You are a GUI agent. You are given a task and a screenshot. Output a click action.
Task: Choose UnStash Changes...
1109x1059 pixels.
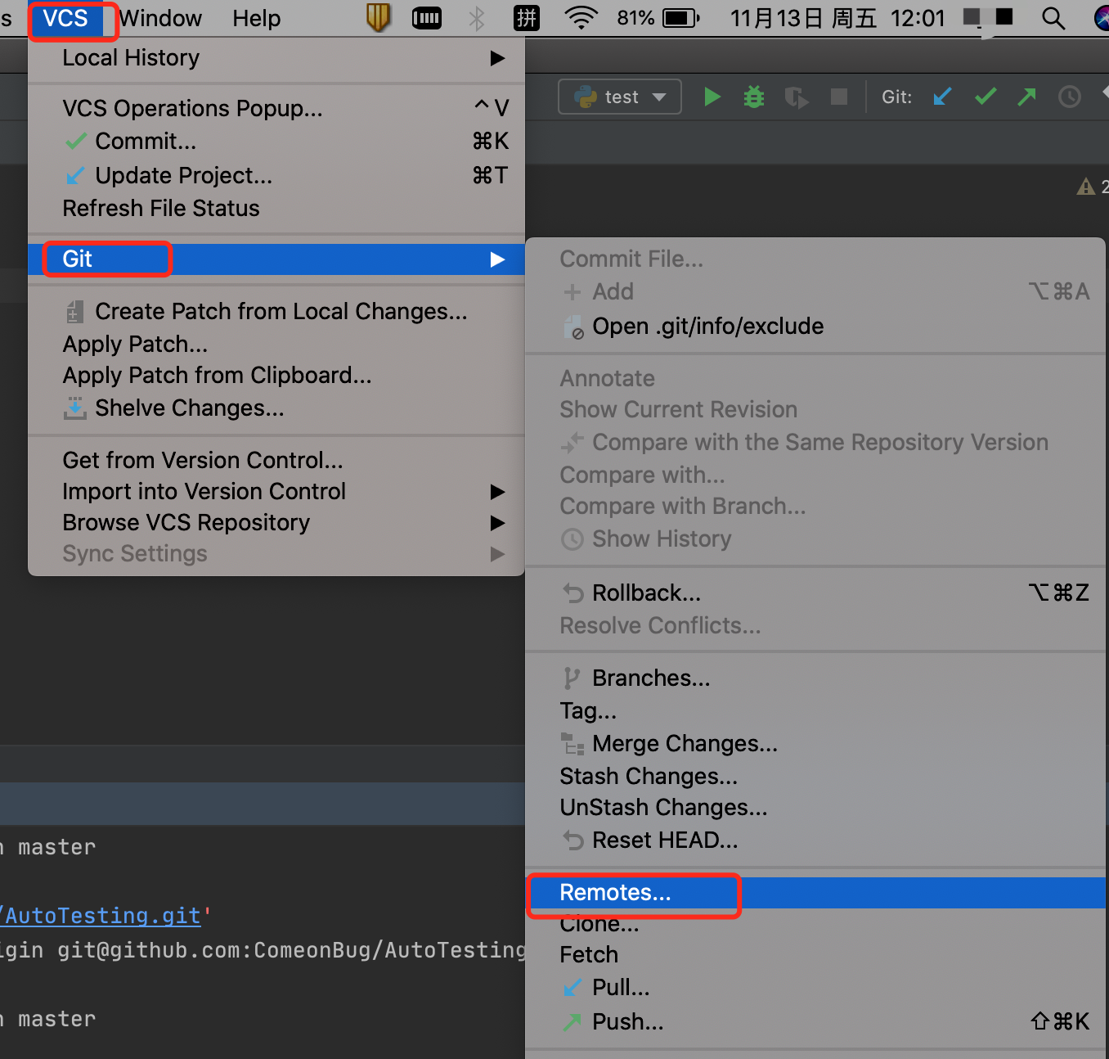click(x=816, y=808)
